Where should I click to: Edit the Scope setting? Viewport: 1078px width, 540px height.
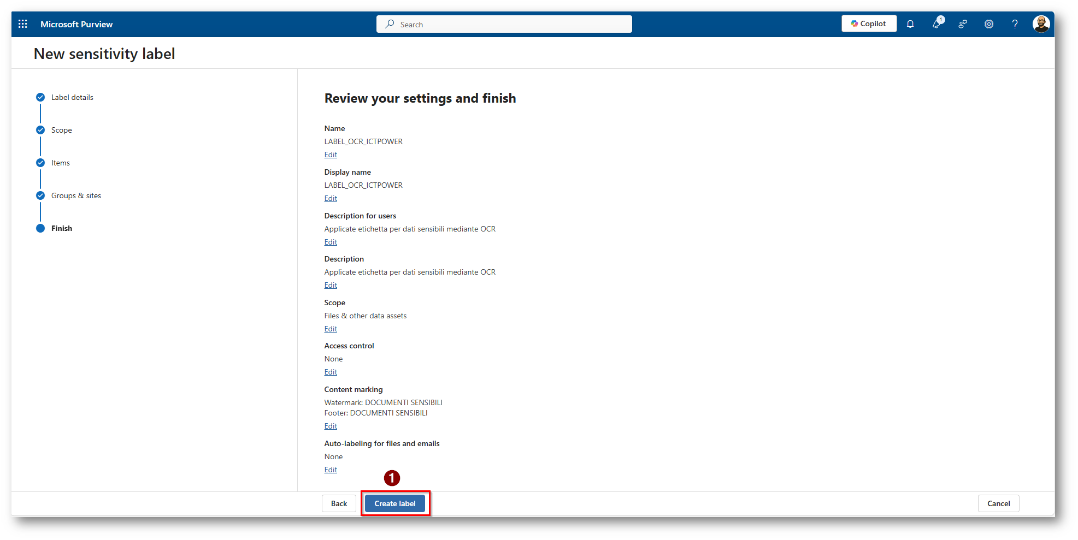tap(331, 329)
